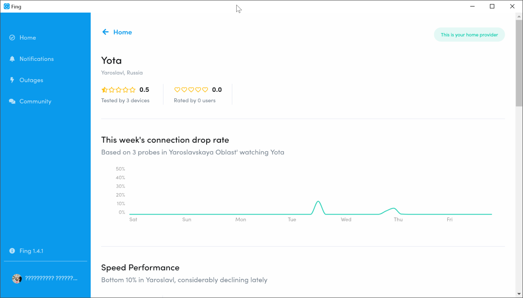Viewport: 523px width, 298px height.
Task: Click the heart rating icons
Action: [191, 90]
